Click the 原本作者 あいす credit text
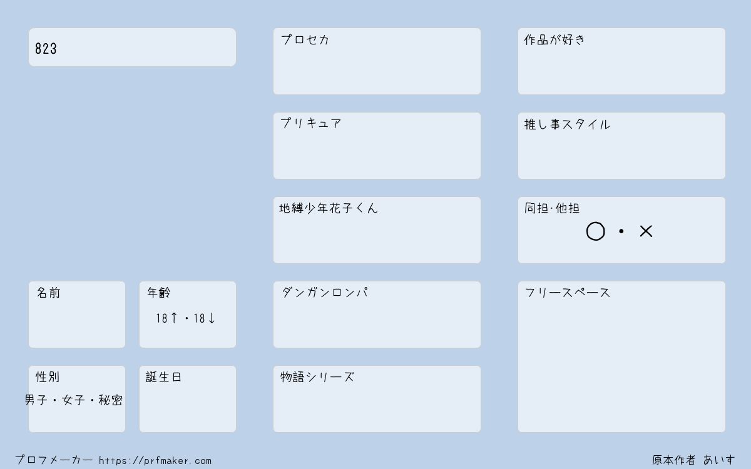 (x=694, y=460)
